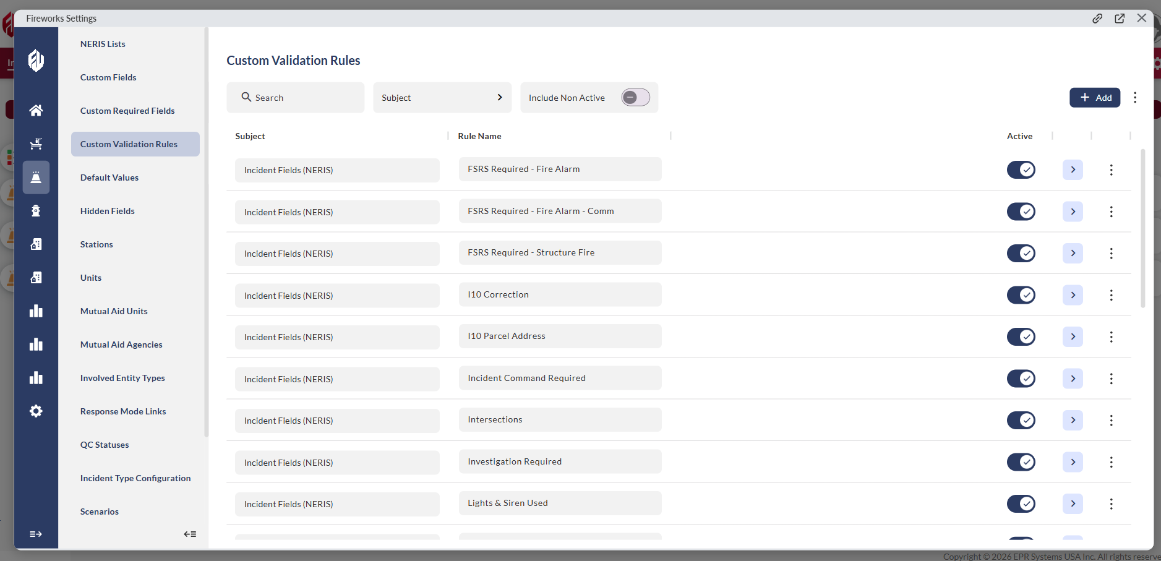This screenshot has width=1161, height=561.
Task: Sort by the Rule Name column header
Action: point(479,136)
